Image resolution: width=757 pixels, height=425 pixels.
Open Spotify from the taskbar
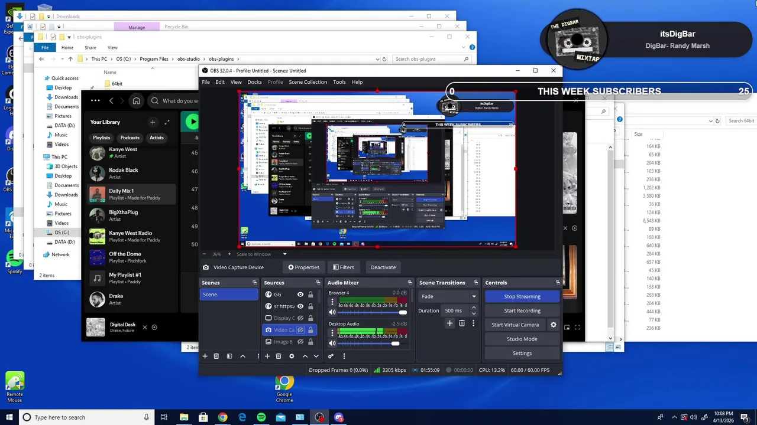click(261, 417)
